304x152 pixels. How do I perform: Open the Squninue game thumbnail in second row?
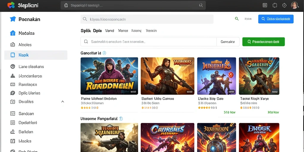pyautogui.click(x=109, y=137)
